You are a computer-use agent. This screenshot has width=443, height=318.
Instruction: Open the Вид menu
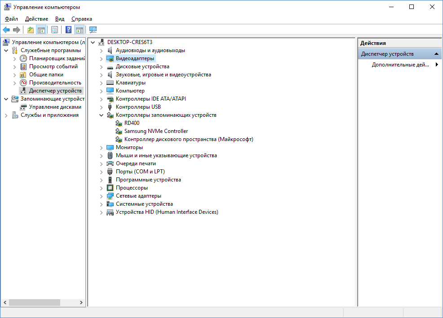click(60, 19)
